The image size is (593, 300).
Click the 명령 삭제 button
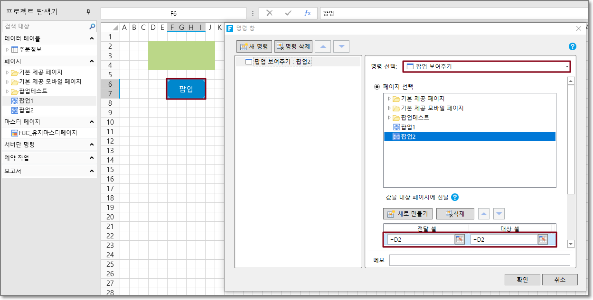click(x=293, y=46)
